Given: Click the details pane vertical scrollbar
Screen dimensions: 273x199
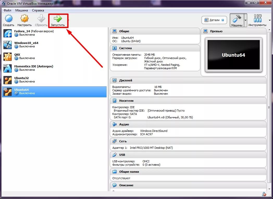Looking at the screenshot, I should 270,107.
